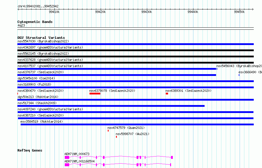
Task: Click the blue bar under nsv3169903
Action: click(135, 87)
